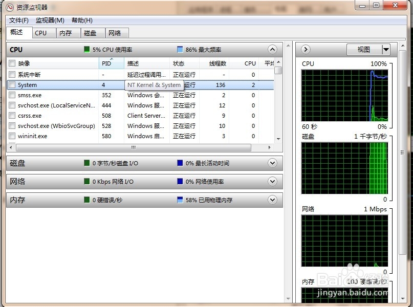Check the wininit.exe process checkbox
The image size is (413, 307).
tap(12, 136)
